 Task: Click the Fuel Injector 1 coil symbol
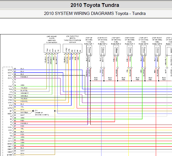[x=89, y=51]
